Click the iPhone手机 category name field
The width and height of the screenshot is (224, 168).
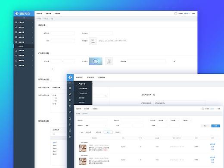click(180, 103)
